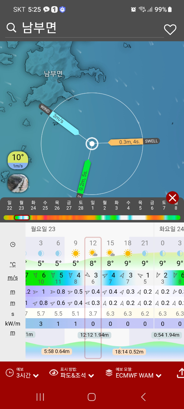184x409 pixels.
Task: Tap the share upload icon
Action: 181,373
